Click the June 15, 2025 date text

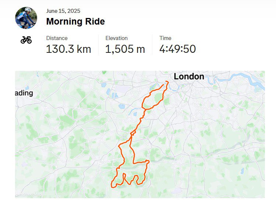[x=63, y=11]
